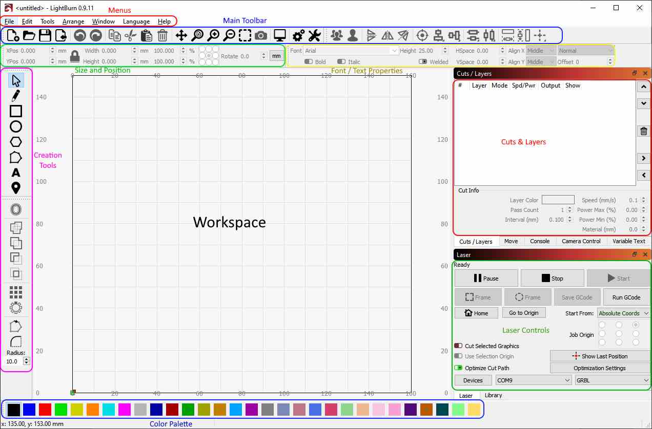Click the camera capture toolbar icon

[261, 35]
